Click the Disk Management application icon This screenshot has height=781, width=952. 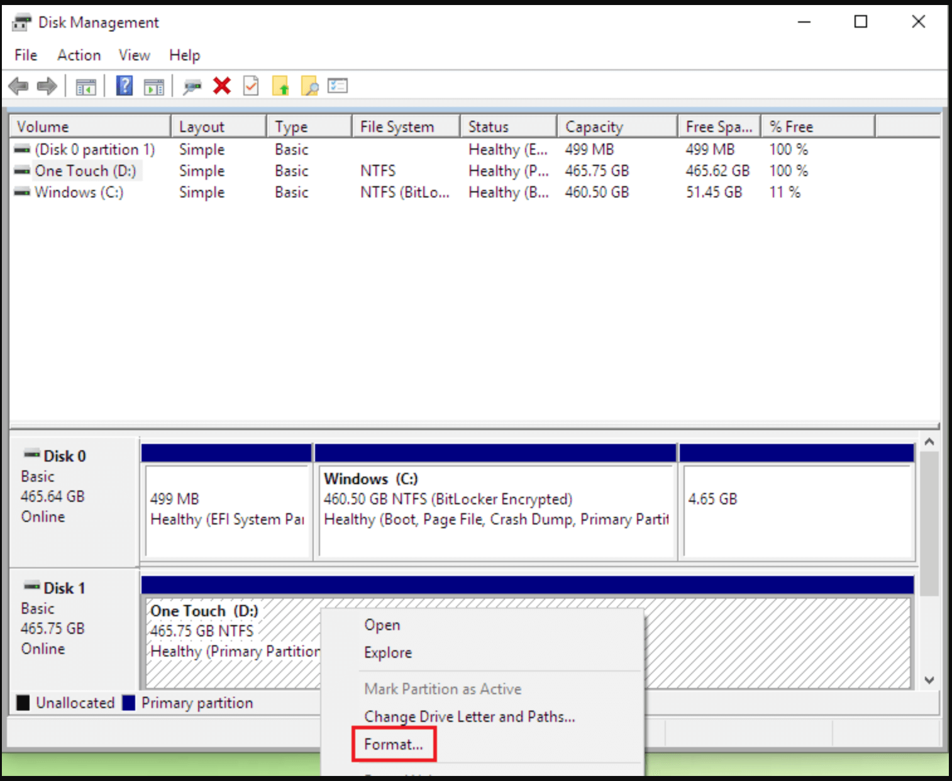[x=22, y=22]
